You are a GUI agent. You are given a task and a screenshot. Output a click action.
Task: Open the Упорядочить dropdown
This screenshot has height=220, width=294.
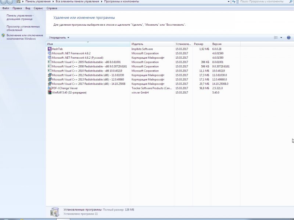point(59,38)
